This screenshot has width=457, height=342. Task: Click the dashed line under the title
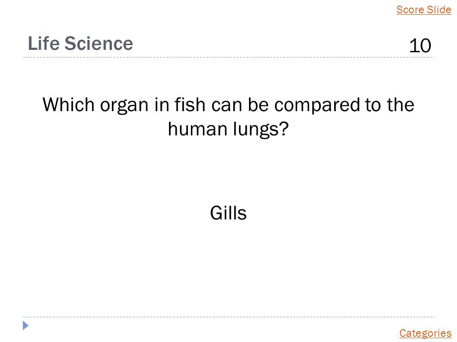pos(228,57)
